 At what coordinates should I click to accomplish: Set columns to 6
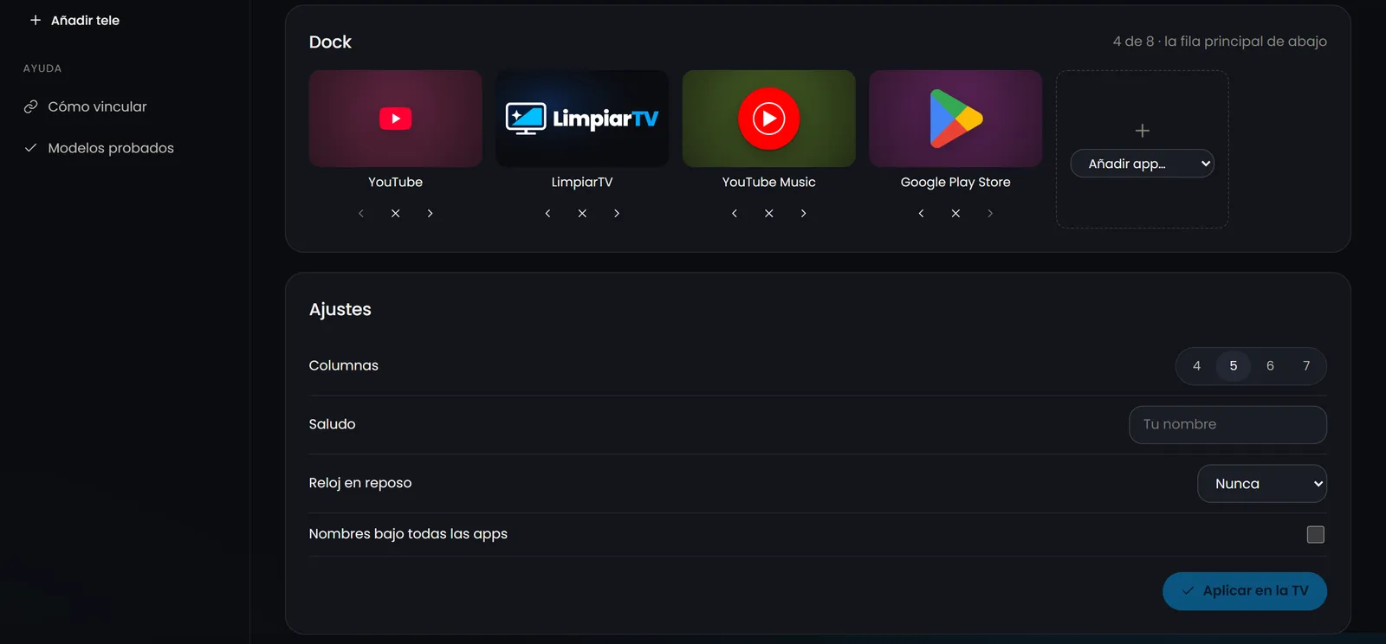pos(1270,366)
